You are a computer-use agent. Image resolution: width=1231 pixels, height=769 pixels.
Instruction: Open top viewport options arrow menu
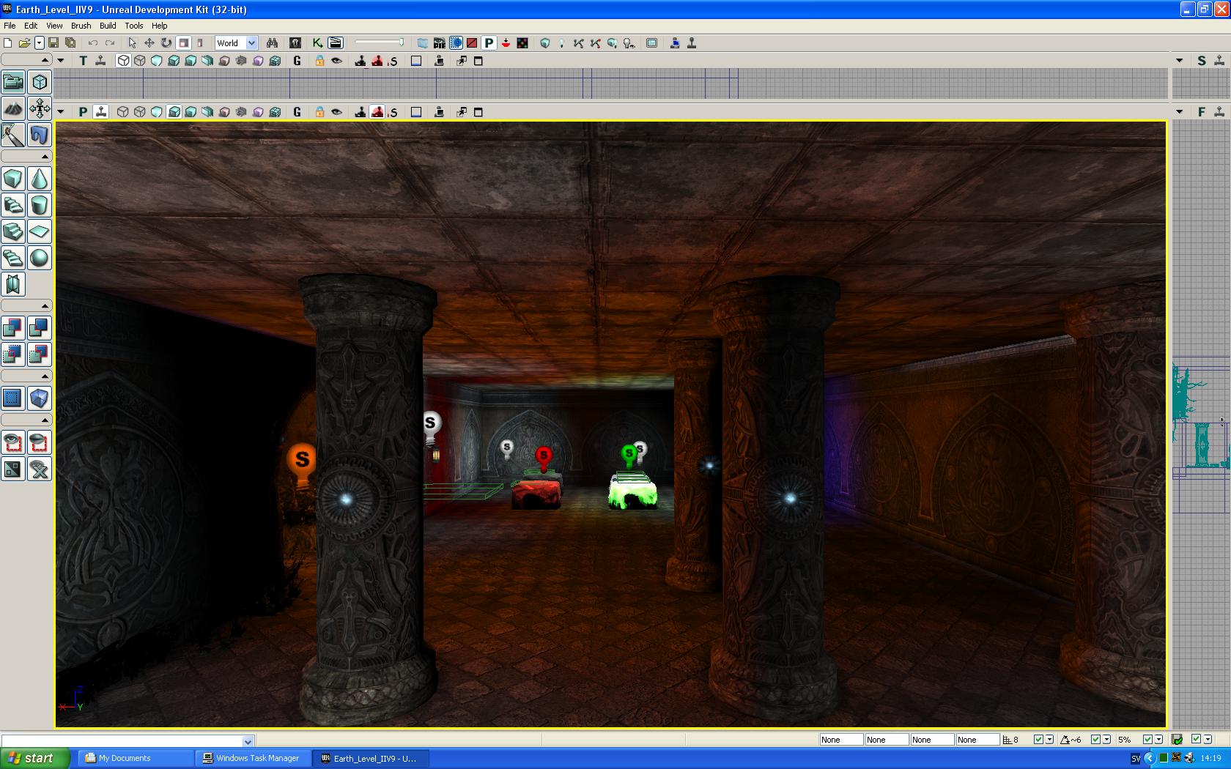point(61,61)
